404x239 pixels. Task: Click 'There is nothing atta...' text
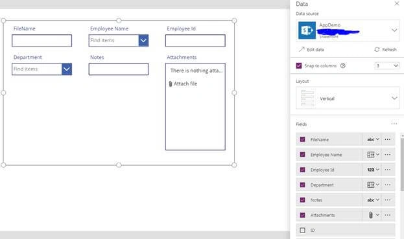196,71
